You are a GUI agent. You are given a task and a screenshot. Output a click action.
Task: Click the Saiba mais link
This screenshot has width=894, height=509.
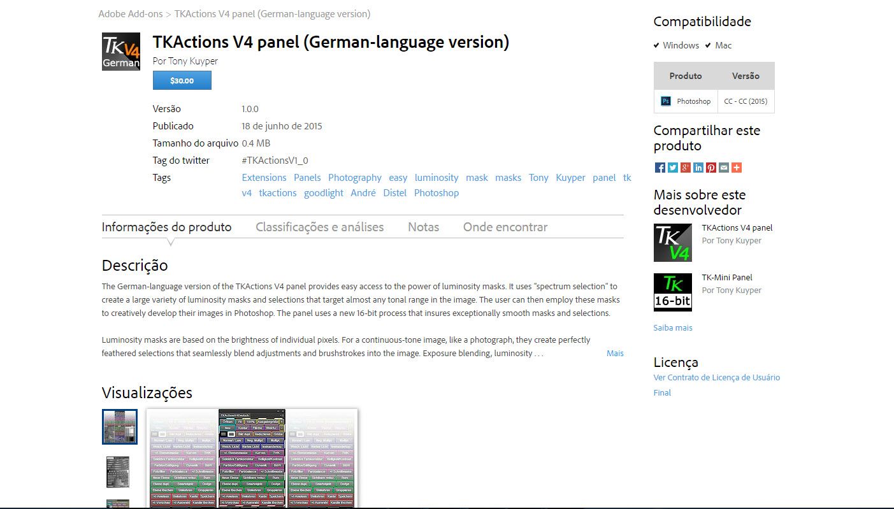tap(673, 328)
